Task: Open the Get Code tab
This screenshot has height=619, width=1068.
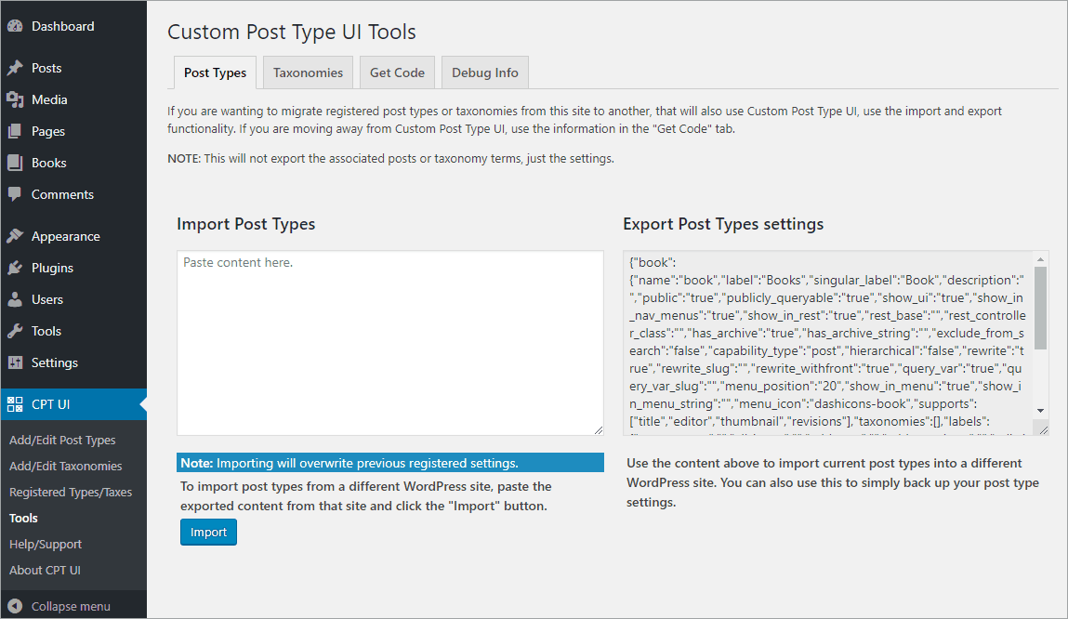Action: click(397, 72)
